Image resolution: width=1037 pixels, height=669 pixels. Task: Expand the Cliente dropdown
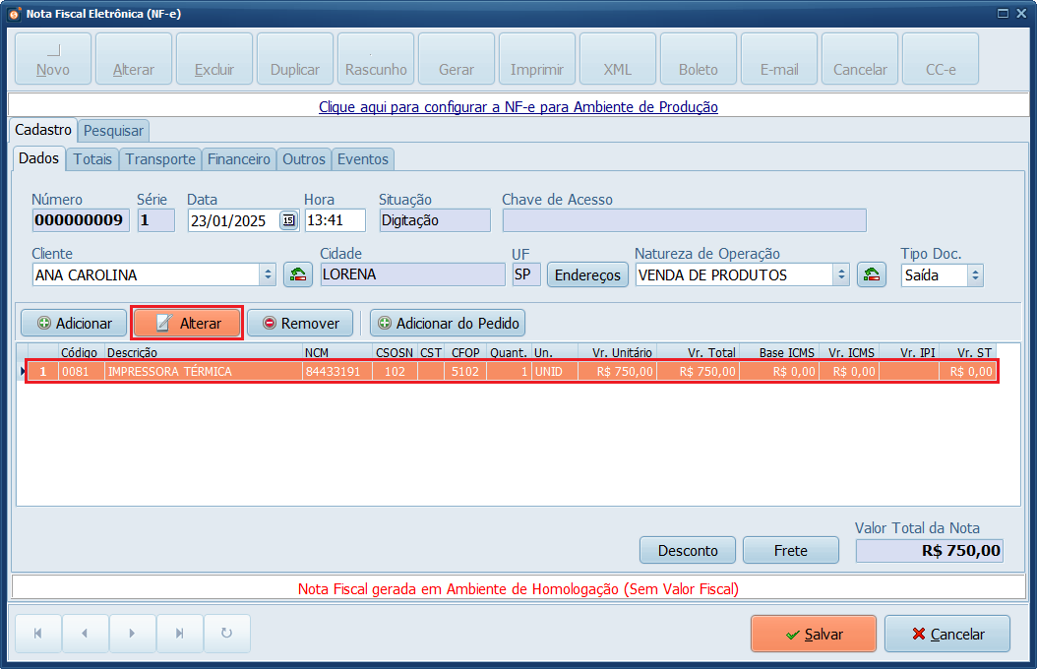click(x=268, y=275)
